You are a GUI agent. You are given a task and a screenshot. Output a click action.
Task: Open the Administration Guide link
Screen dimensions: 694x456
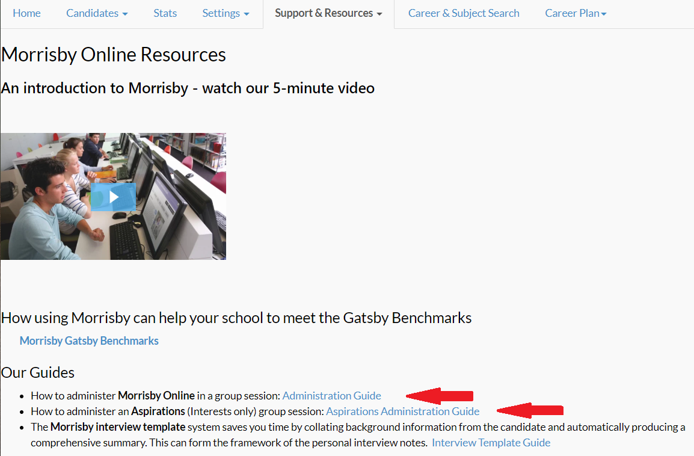tap(331, 396)
